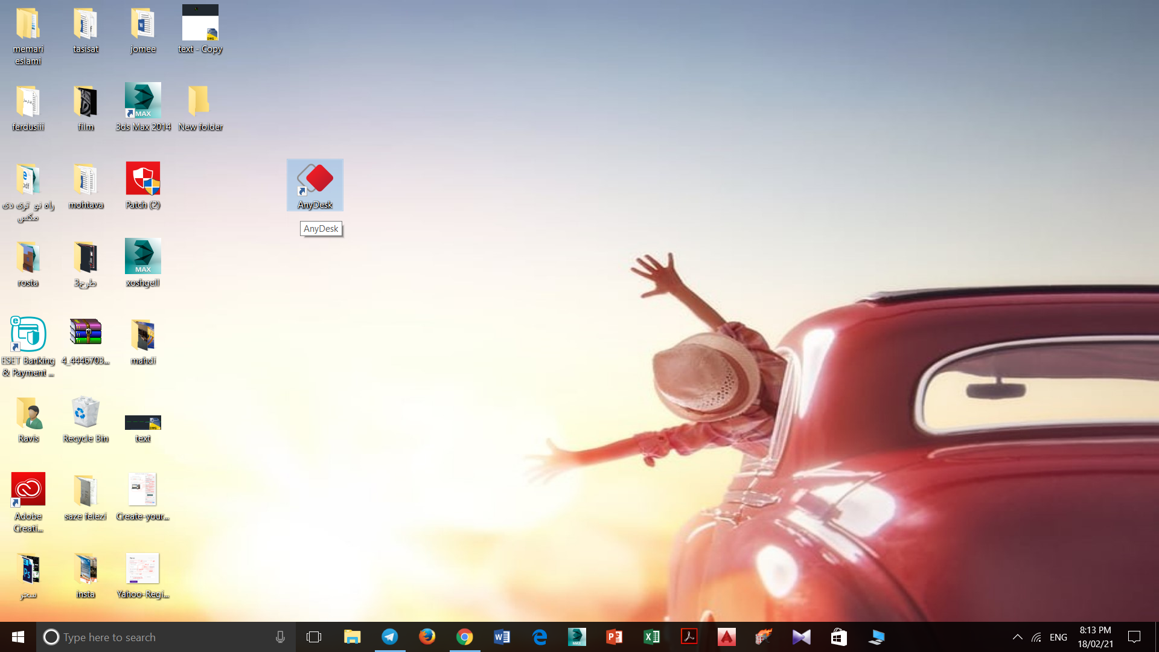Open 3ds Max from the taskbar
The width and height of the screenshot is (1159, 652).
[576, 637]
